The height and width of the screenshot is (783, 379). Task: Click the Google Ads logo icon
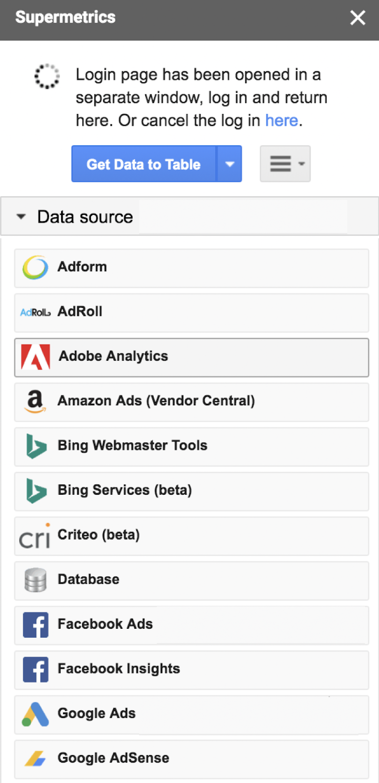pos(35,714)
